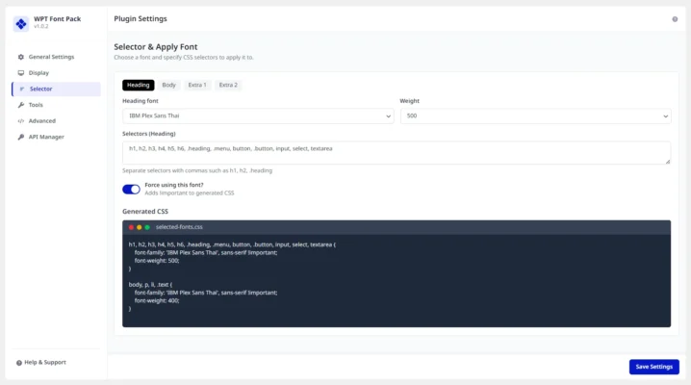Open API Manager menu item
Viewport: 691px width, 385px height.
(56, 137)
